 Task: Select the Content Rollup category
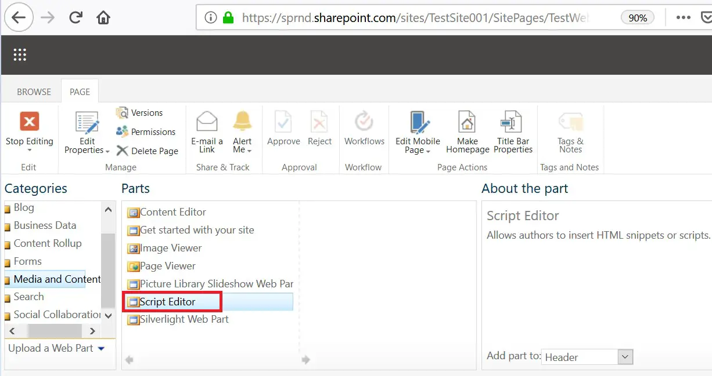pos(48,243)
